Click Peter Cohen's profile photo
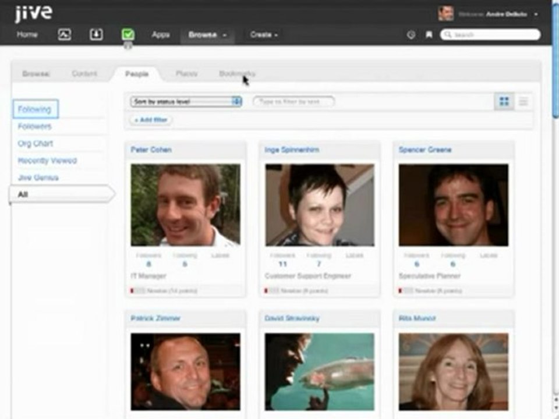Viewport: 559px width, 419px height. (185, 205)
